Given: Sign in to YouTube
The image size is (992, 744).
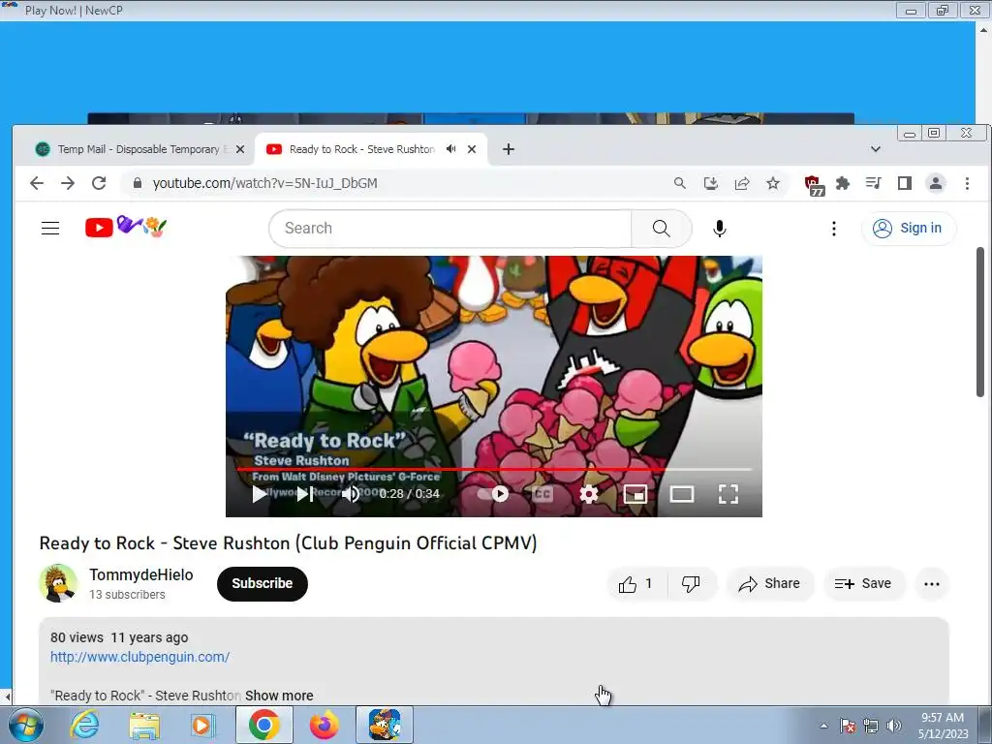Looking at the screenshot, I should pos(908,228).
